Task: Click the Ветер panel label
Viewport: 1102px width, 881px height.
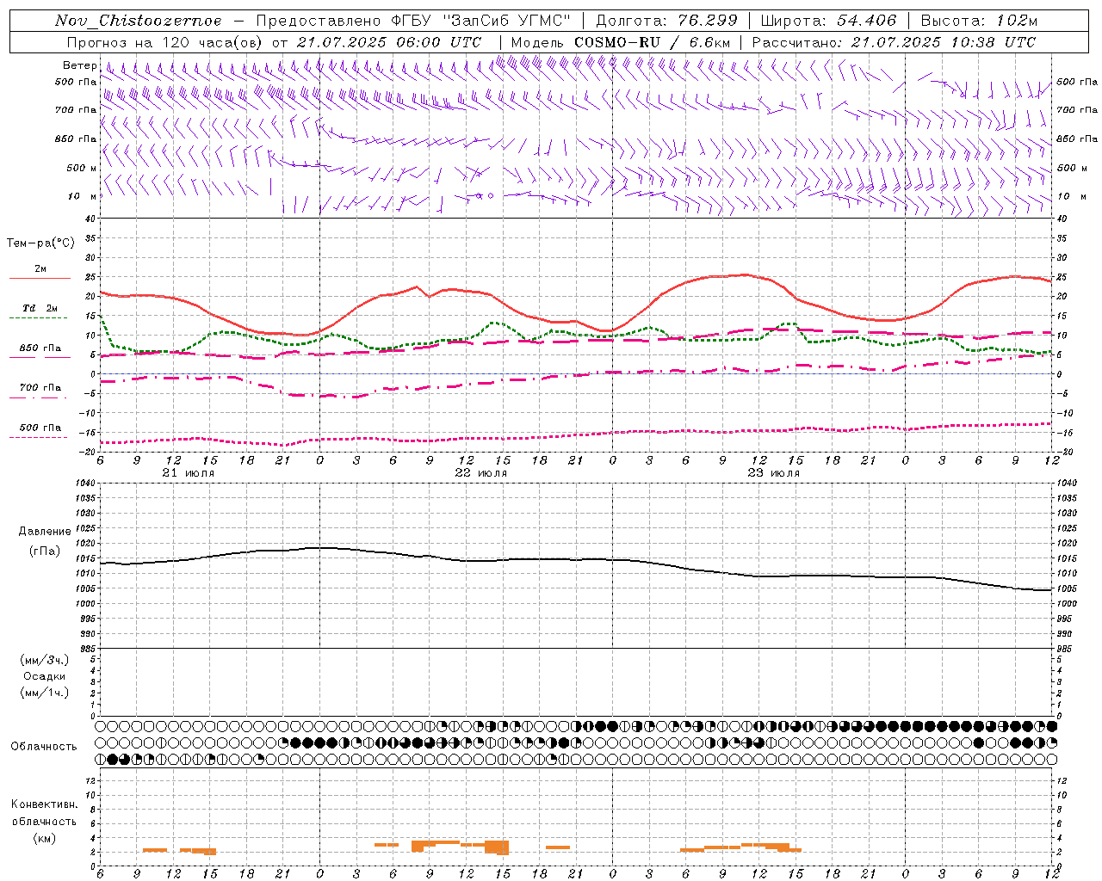Action: (x=79, y=65)
